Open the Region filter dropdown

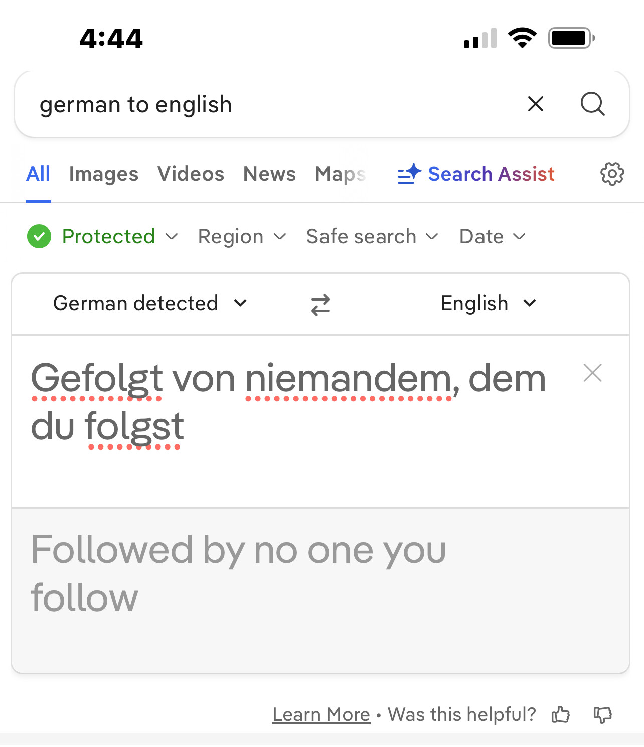coord(242,237)
